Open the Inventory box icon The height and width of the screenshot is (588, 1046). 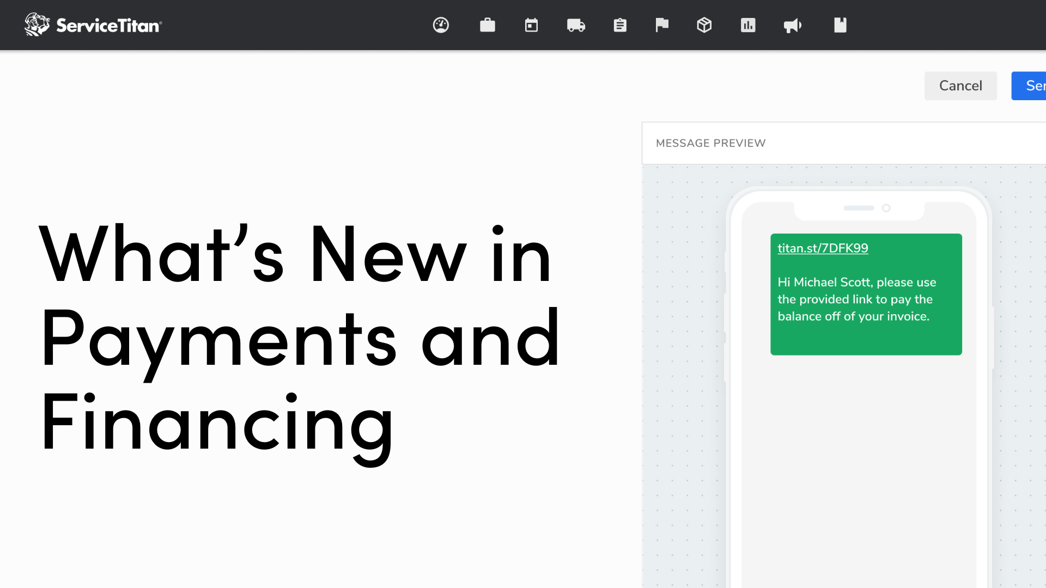click(704, 25)
